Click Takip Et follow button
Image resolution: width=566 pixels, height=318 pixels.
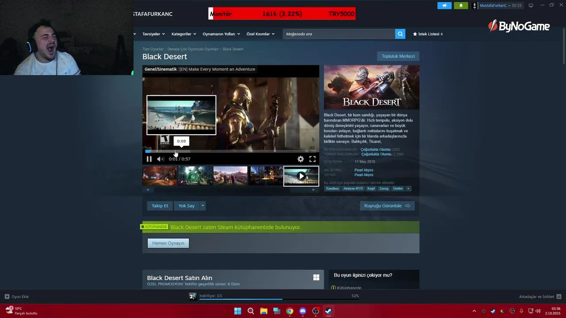(160, 206)
